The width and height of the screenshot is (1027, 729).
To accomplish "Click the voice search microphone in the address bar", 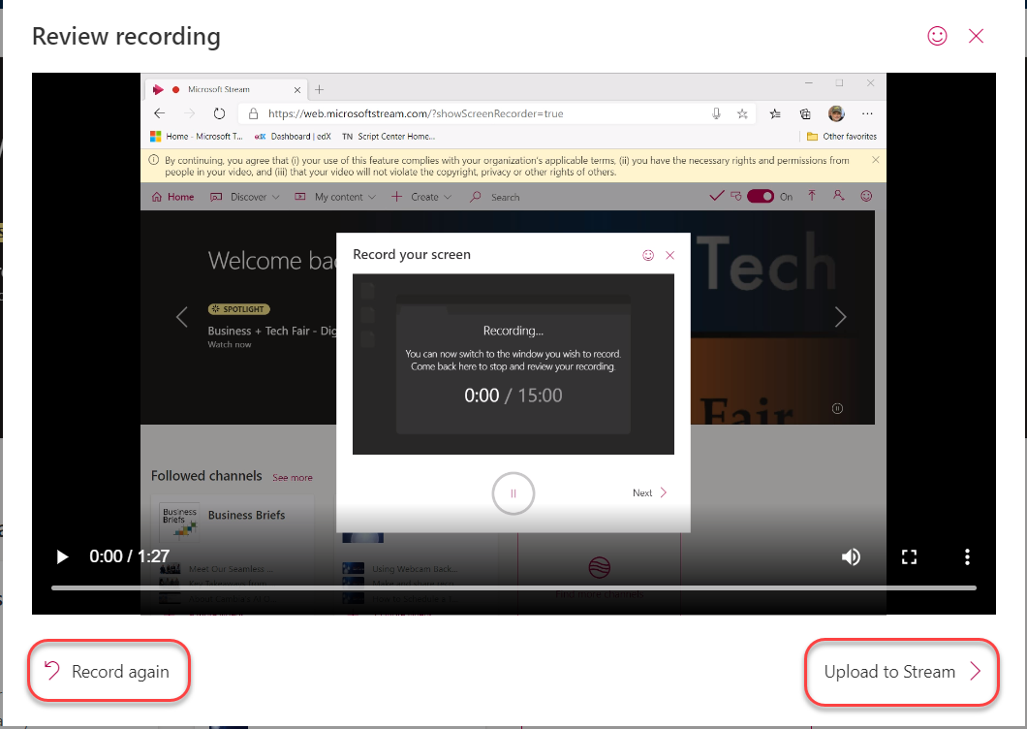I will (x=716, y=112).
